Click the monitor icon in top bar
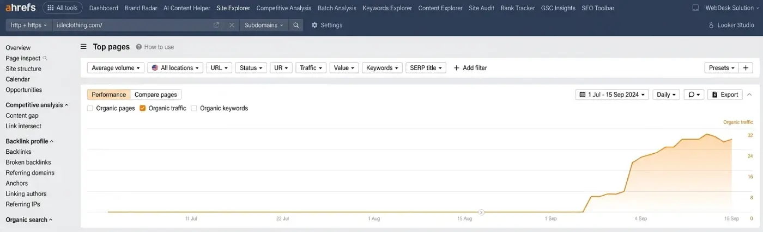This screenshot has height=232, width=763. point(695,8)
